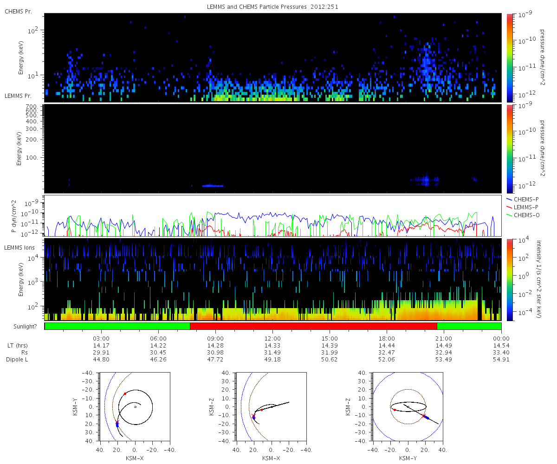Click the red segment of the Sunlight bar

pos(313,326)
